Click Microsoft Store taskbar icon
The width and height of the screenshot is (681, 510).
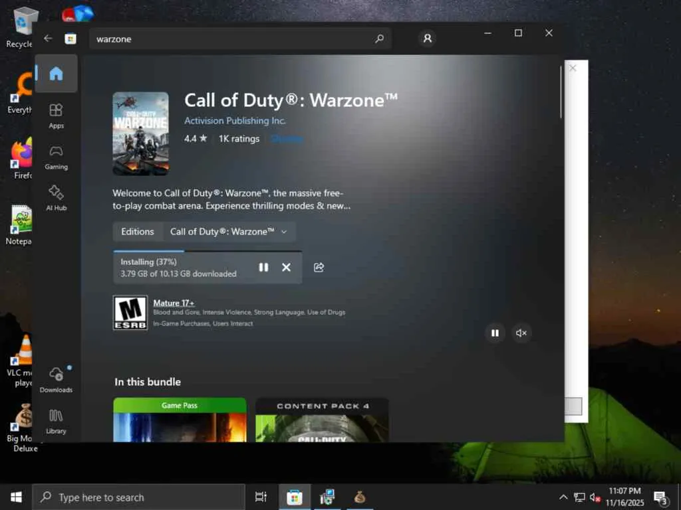click(294, 497)
